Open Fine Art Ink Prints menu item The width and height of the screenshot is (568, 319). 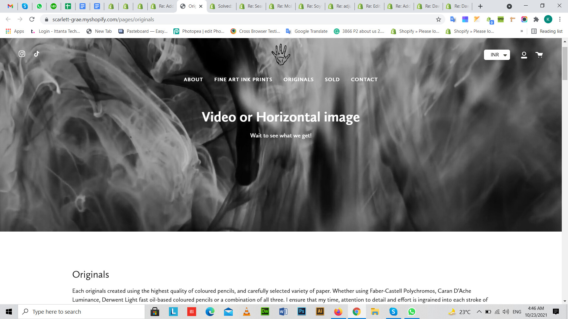click(x=243, y=79)
